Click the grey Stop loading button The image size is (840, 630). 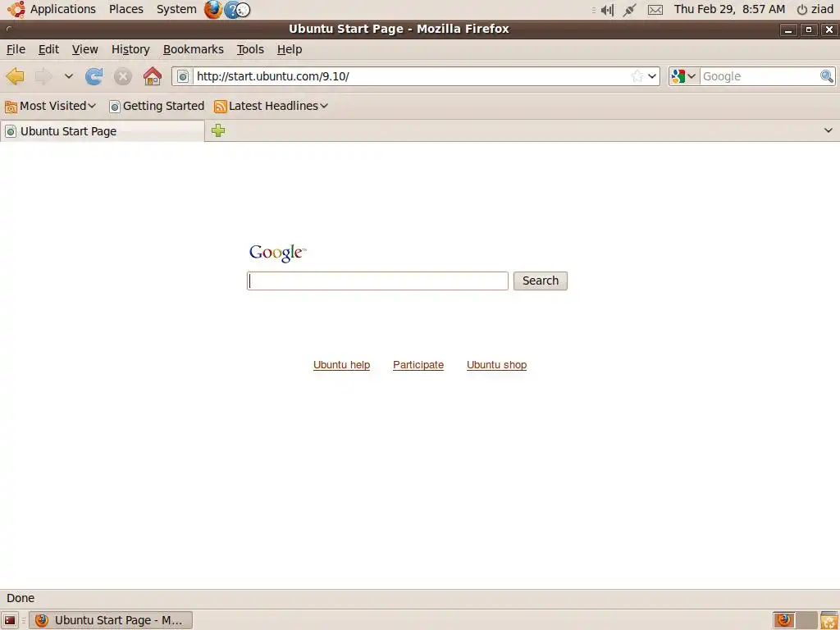tap(123, 76)
